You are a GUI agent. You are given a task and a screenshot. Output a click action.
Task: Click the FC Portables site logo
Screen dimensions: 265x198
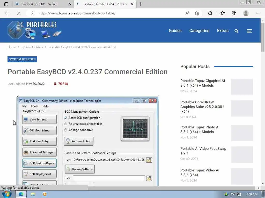coord(34,30)
